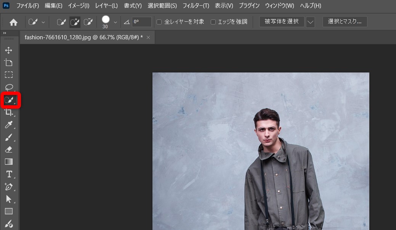This screenshot has width=396, height=230.
Task: Click the 被写体を選択 button
Action: [x=282, y=22]
